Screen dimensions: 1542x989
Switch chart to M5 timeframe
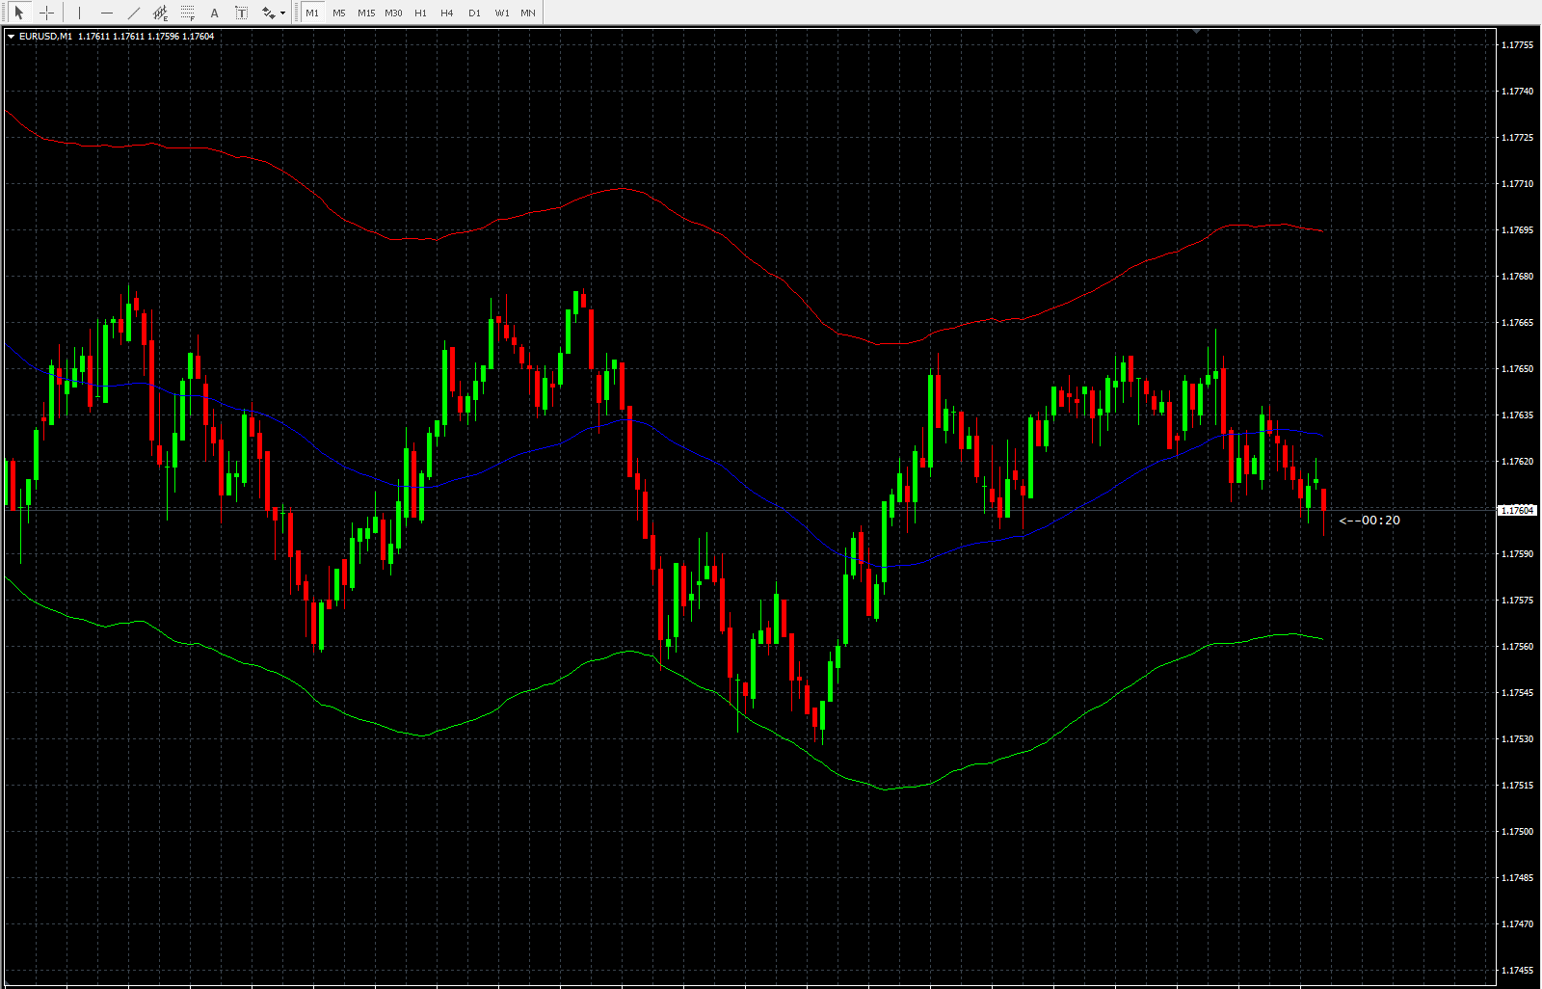coord(339,13)
